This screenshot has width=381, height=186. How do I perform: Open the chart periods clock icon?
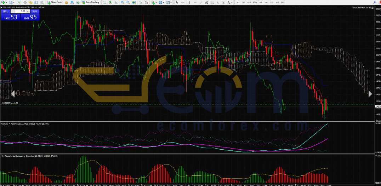(x=160, y=2)
